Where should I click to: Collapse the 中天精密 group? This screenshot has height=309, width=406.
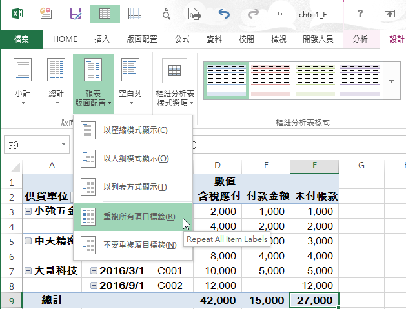click(28, 241)
